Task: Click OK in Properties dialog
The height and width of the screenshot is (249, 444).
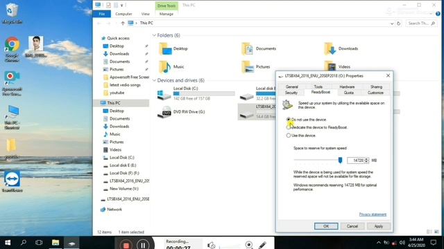Action: pos(326,226)
